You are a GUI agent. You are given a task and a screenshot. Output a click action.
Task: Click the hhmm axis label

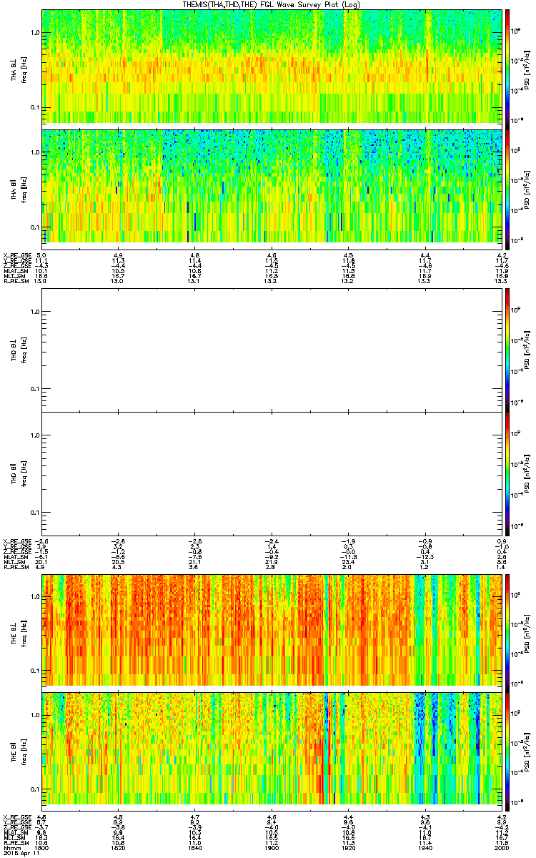[x=11, y=847]
